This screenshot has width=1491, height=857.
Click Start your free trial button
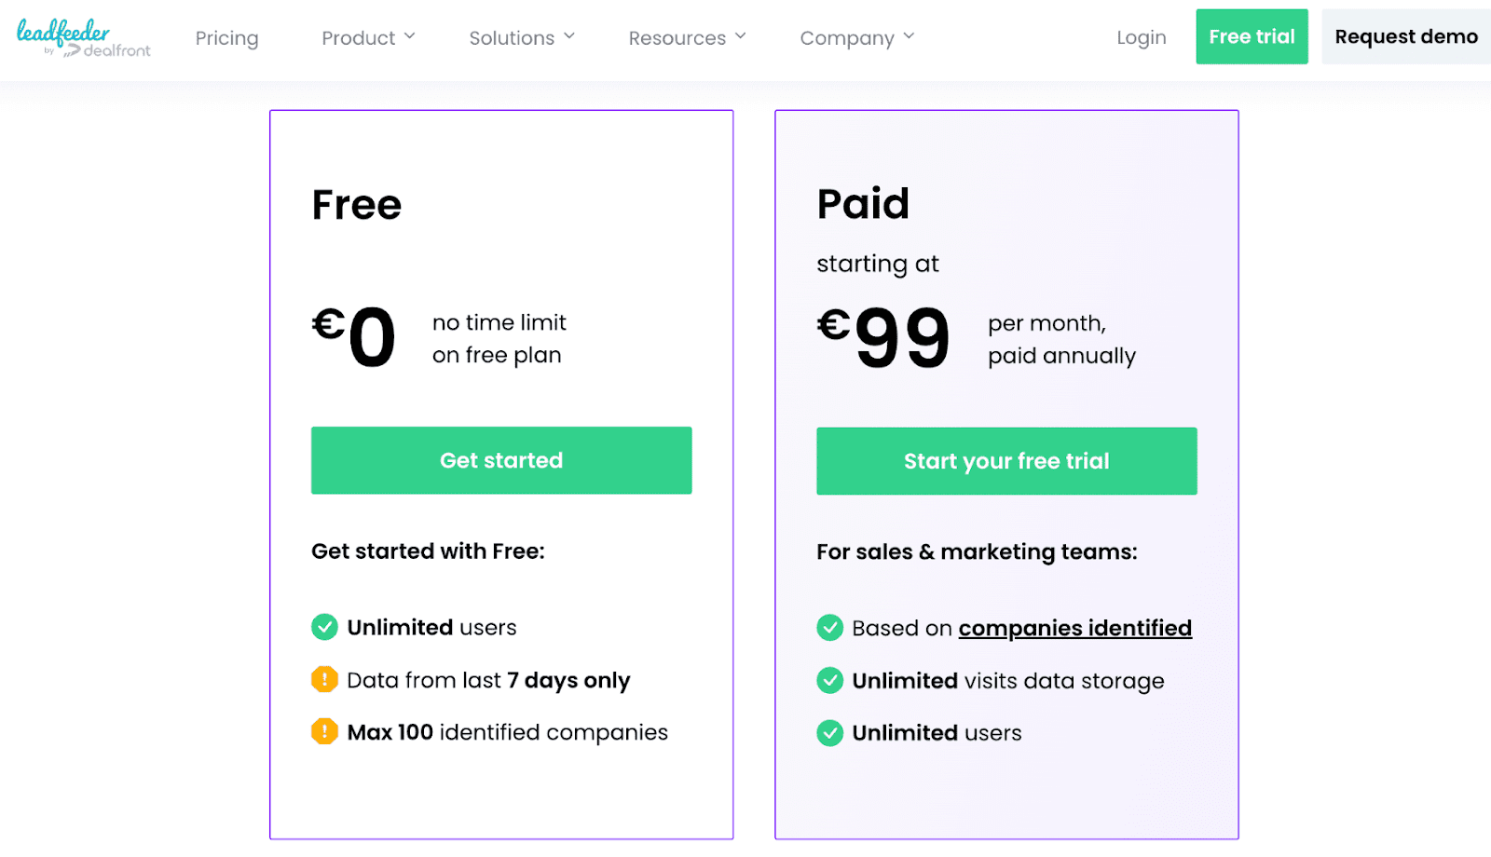1006,461
